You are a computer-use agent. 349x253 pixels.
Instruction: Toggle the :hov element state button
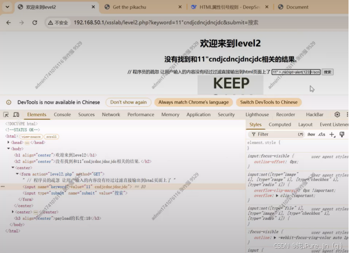coord(311,134)
